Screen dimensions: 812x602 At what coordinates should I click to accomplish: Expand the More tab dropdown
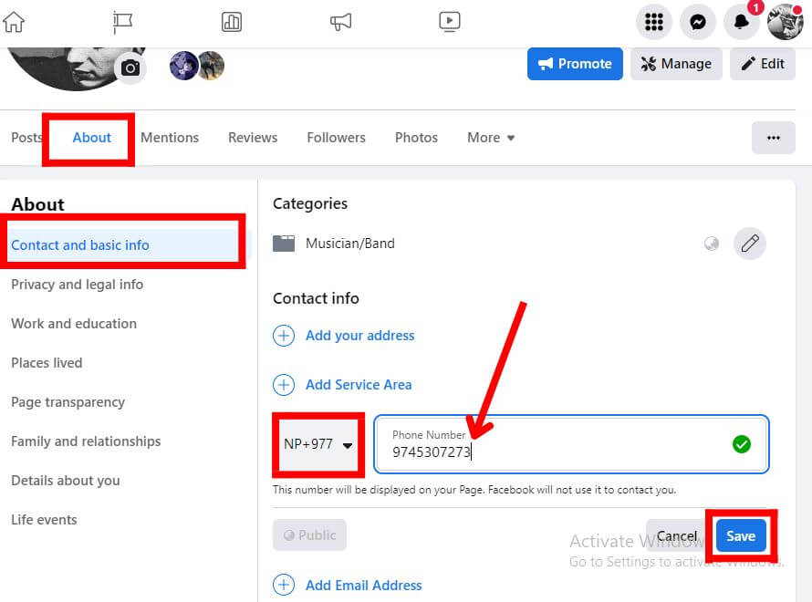coord(490,137)
